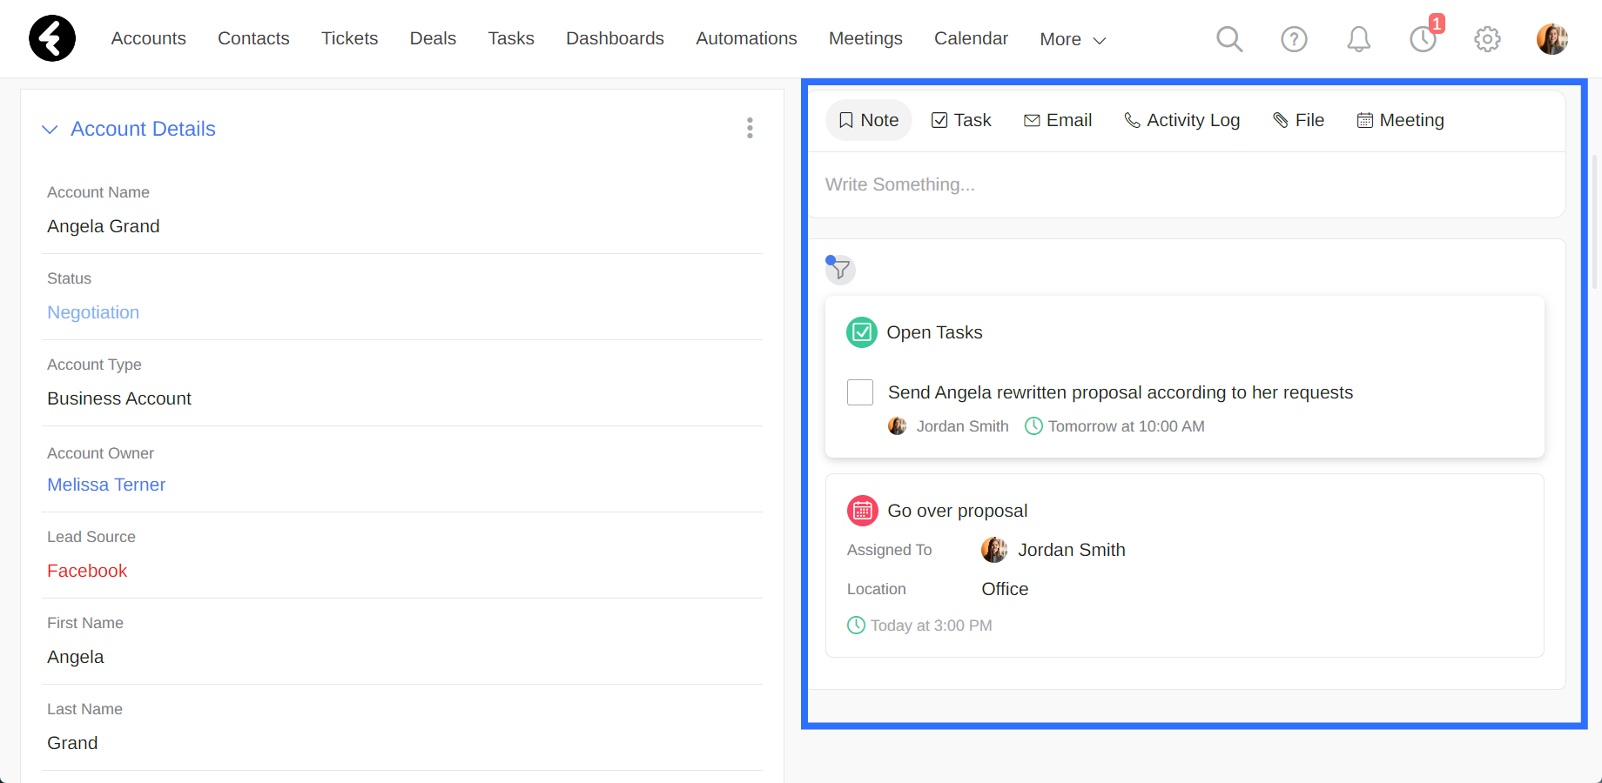Mark the Send Angela rewritten proposal task complete
This screenshot has height=783, width=1602.
(860, 392)
